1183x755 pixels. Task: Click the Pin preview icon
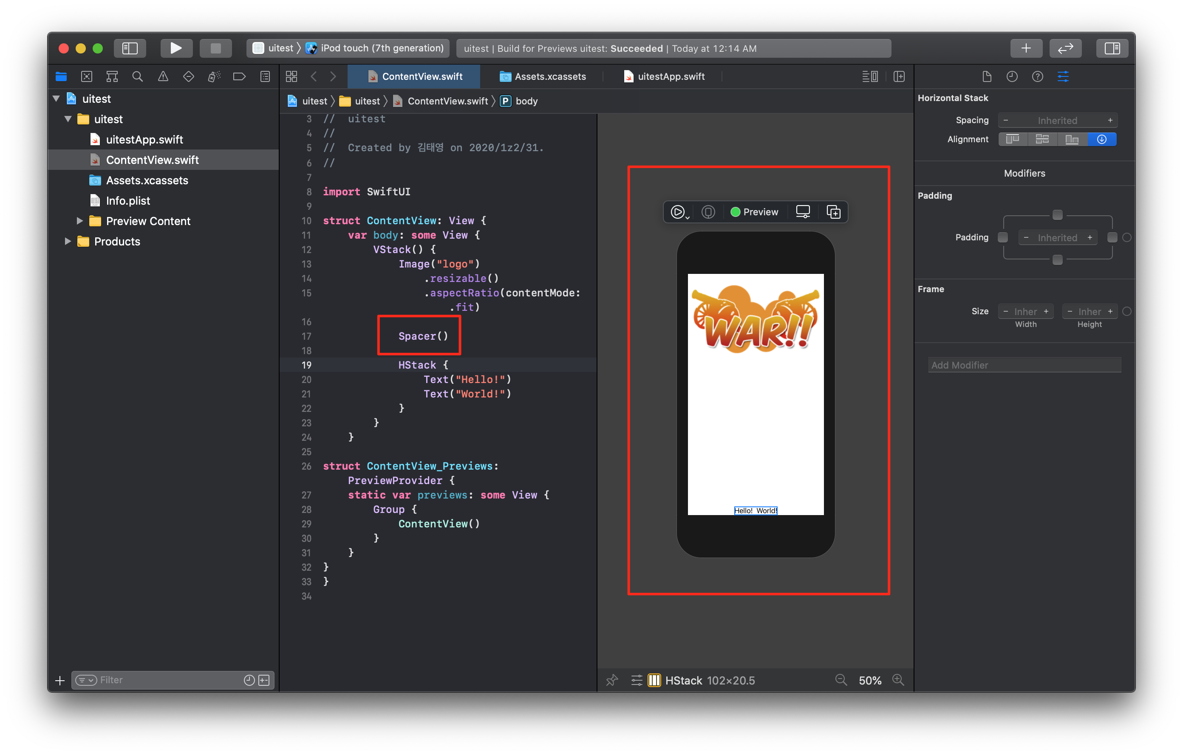click(x=611, y=680)
